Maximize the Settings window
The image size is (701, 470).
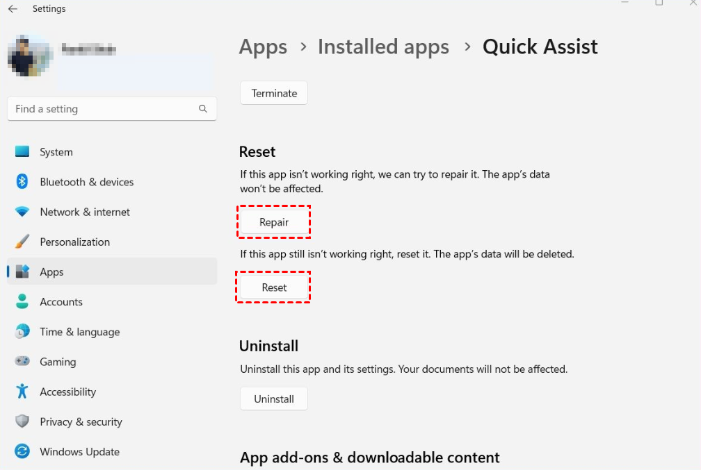click(659, 3)
